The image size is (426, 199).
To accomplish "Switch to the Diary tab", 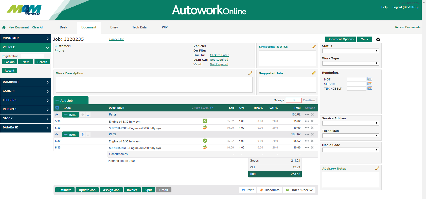I will (114, 27).
